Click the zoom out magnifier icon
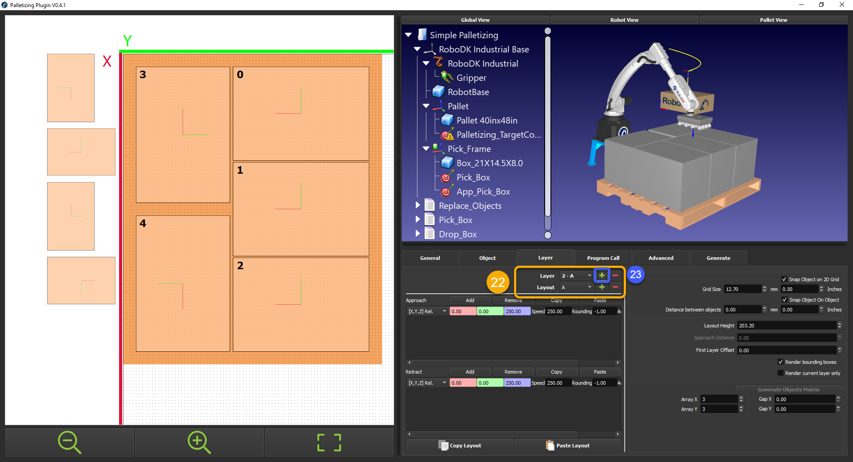 (69, 442)
